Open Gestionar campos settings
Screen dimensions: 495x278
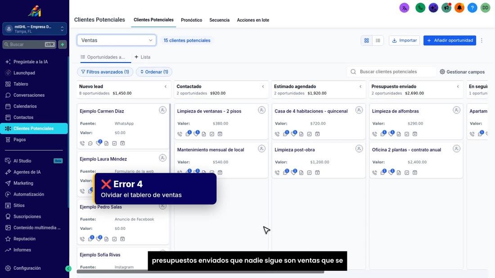(x=462, y=72)
